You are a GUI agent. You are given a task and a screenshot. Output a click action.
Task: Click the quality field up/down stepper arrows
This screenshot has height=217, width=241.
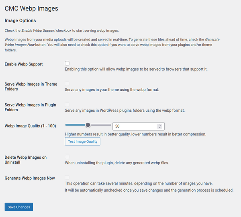coord(160,126)
